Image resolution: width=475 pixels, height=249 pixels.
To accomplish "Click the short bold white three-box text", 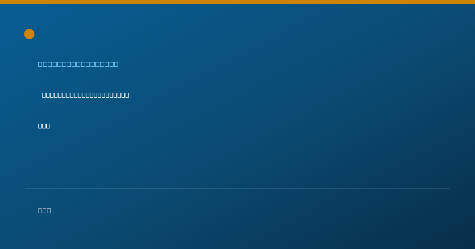I will coord(44,126).
